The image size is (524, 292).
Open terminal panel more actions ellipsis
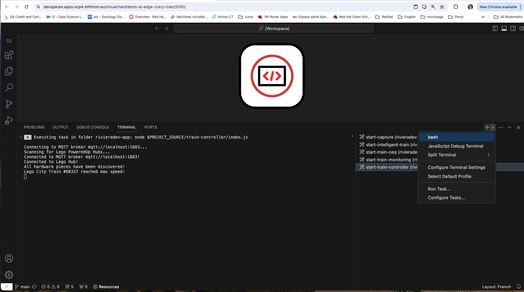click(501, 127)
